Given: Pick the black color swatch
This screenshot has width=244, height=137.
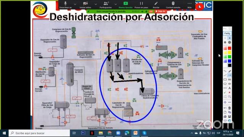Looking at the screenshot, I should click(x=230, y=65).
